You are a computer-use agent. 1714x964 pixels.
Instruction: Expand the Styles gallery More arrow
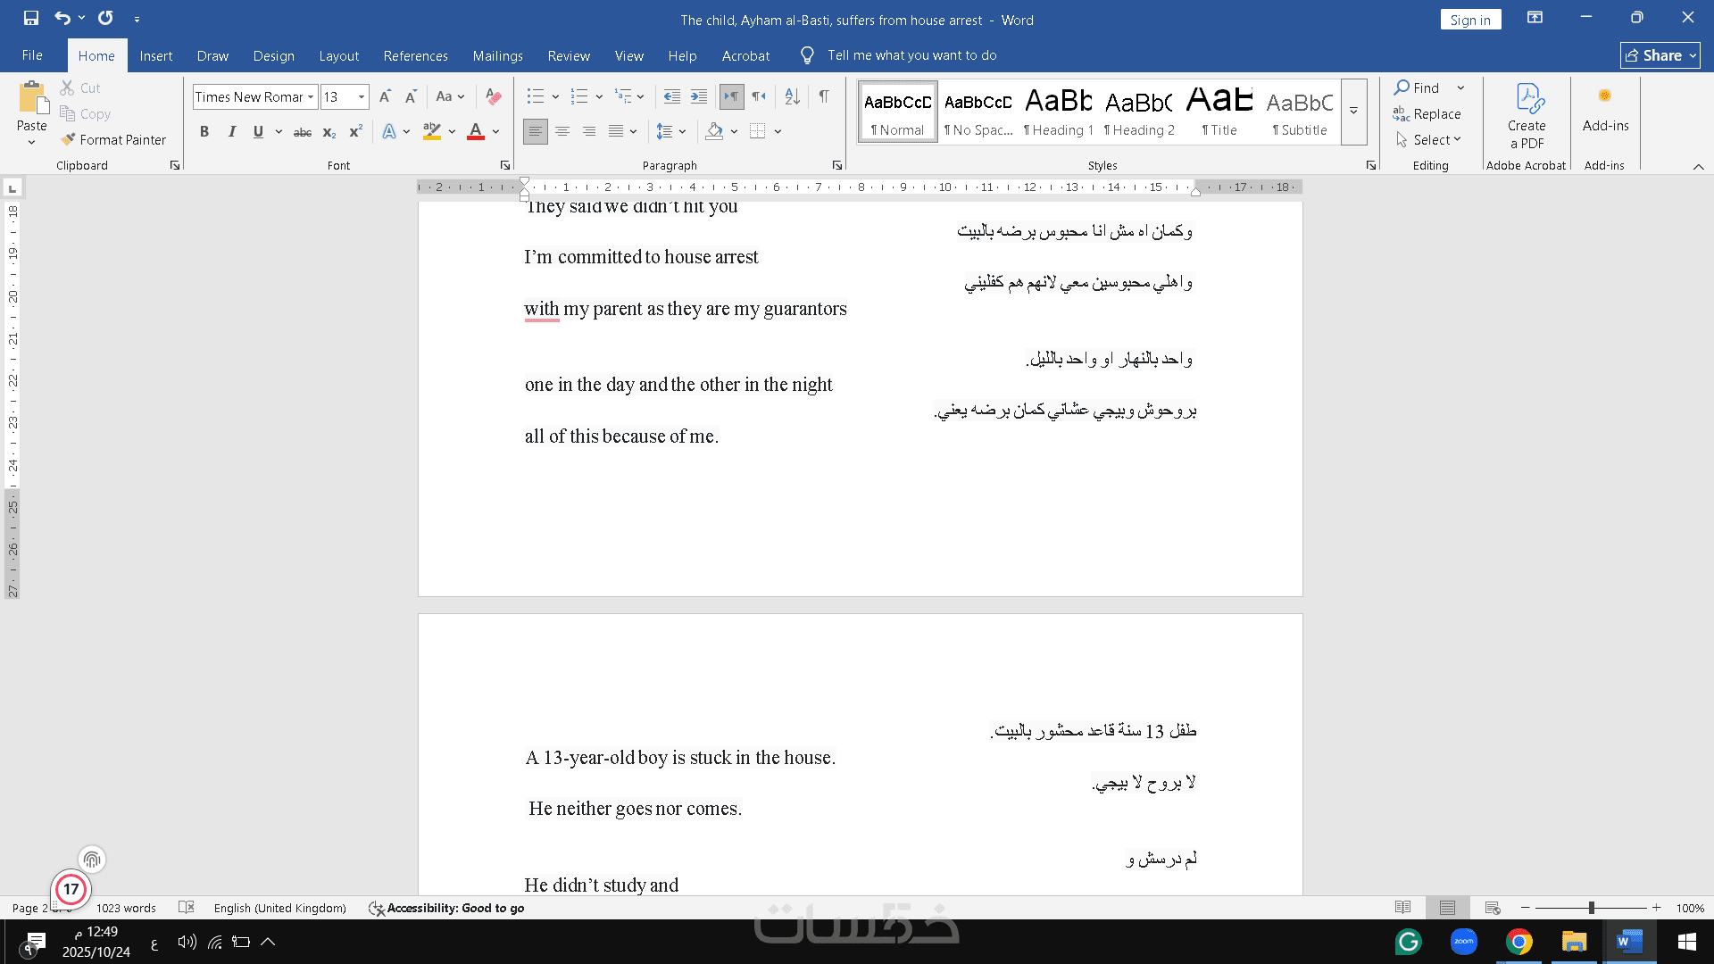tap(1353, 112)
